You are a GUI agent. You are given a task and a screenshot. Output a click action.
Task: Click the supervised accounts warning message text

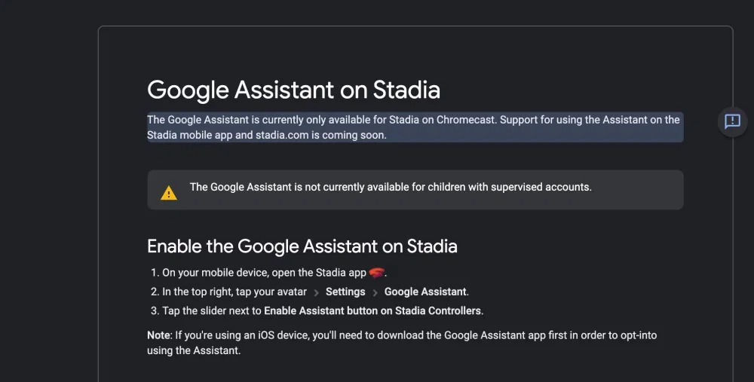pos(390,187)
